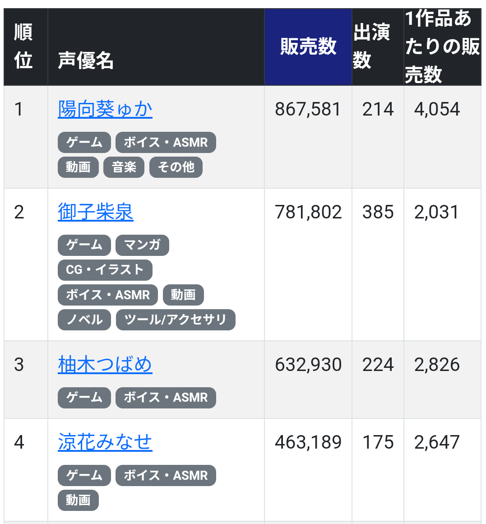Screen dimensions: 486x524
Task: Go to 涼花みなせ's profile link
Action: (105, 442)
